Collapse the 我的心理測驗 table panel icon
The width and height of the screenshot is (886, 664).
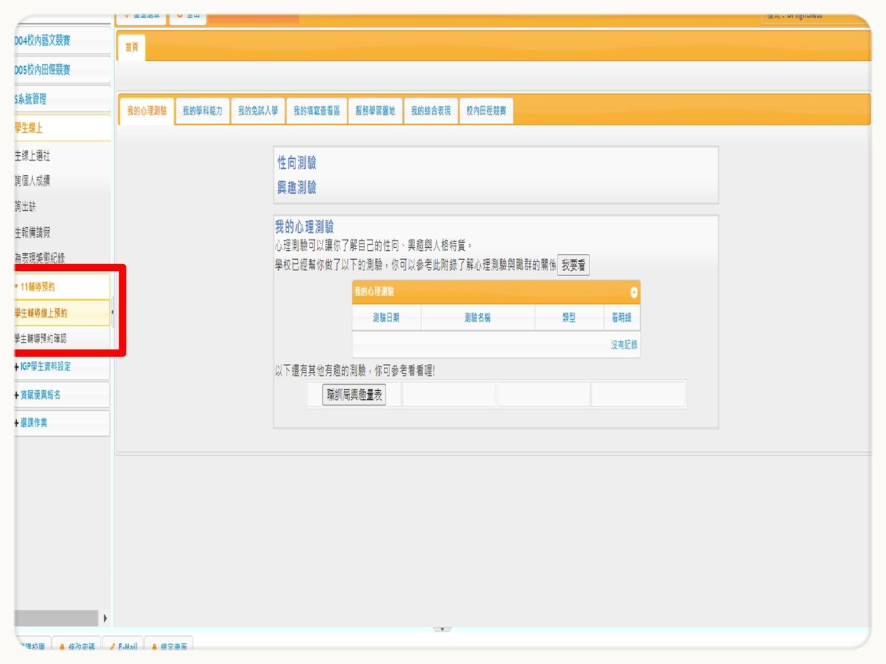tap(633, 292)
